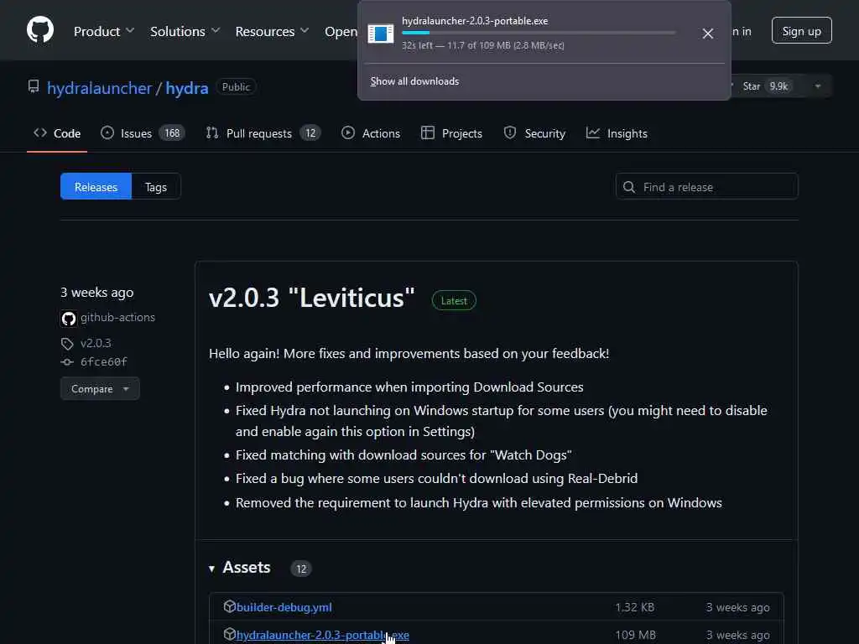Click the Insights graph icon
Screen dimensions: 859x644
pyautogui.click(x=593, y=133)
